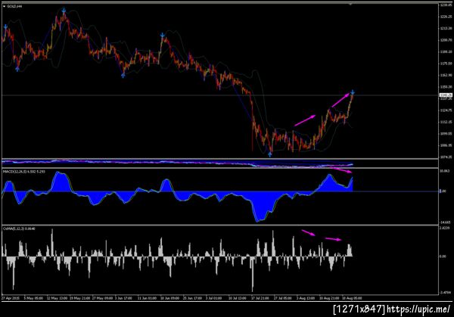The width and height of the screenshot is (454, 317).
Task: Click the 17 Jul 21:00 time label
Action: 260,298
